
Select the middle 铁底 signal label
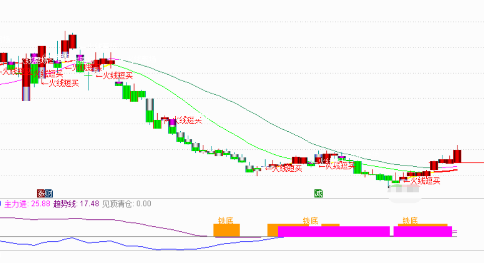(310, 220)
